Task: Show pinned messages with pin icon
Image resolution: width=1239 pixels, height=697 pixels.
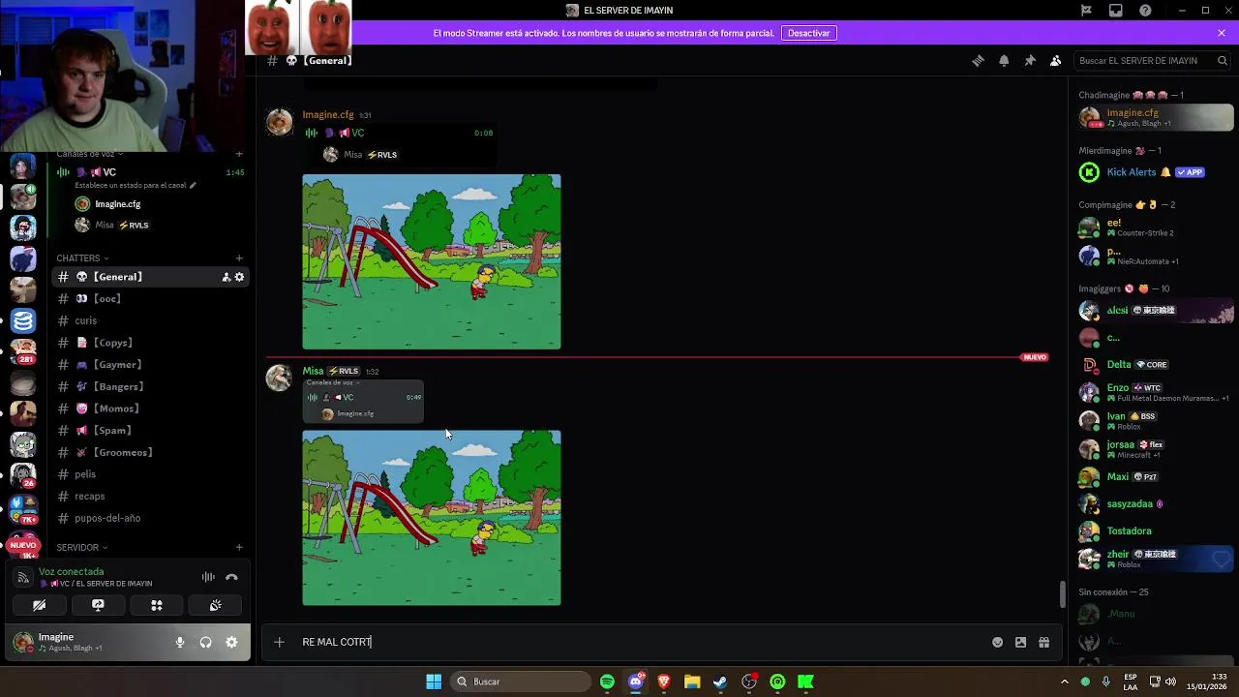Action: tap(1030, 60)
